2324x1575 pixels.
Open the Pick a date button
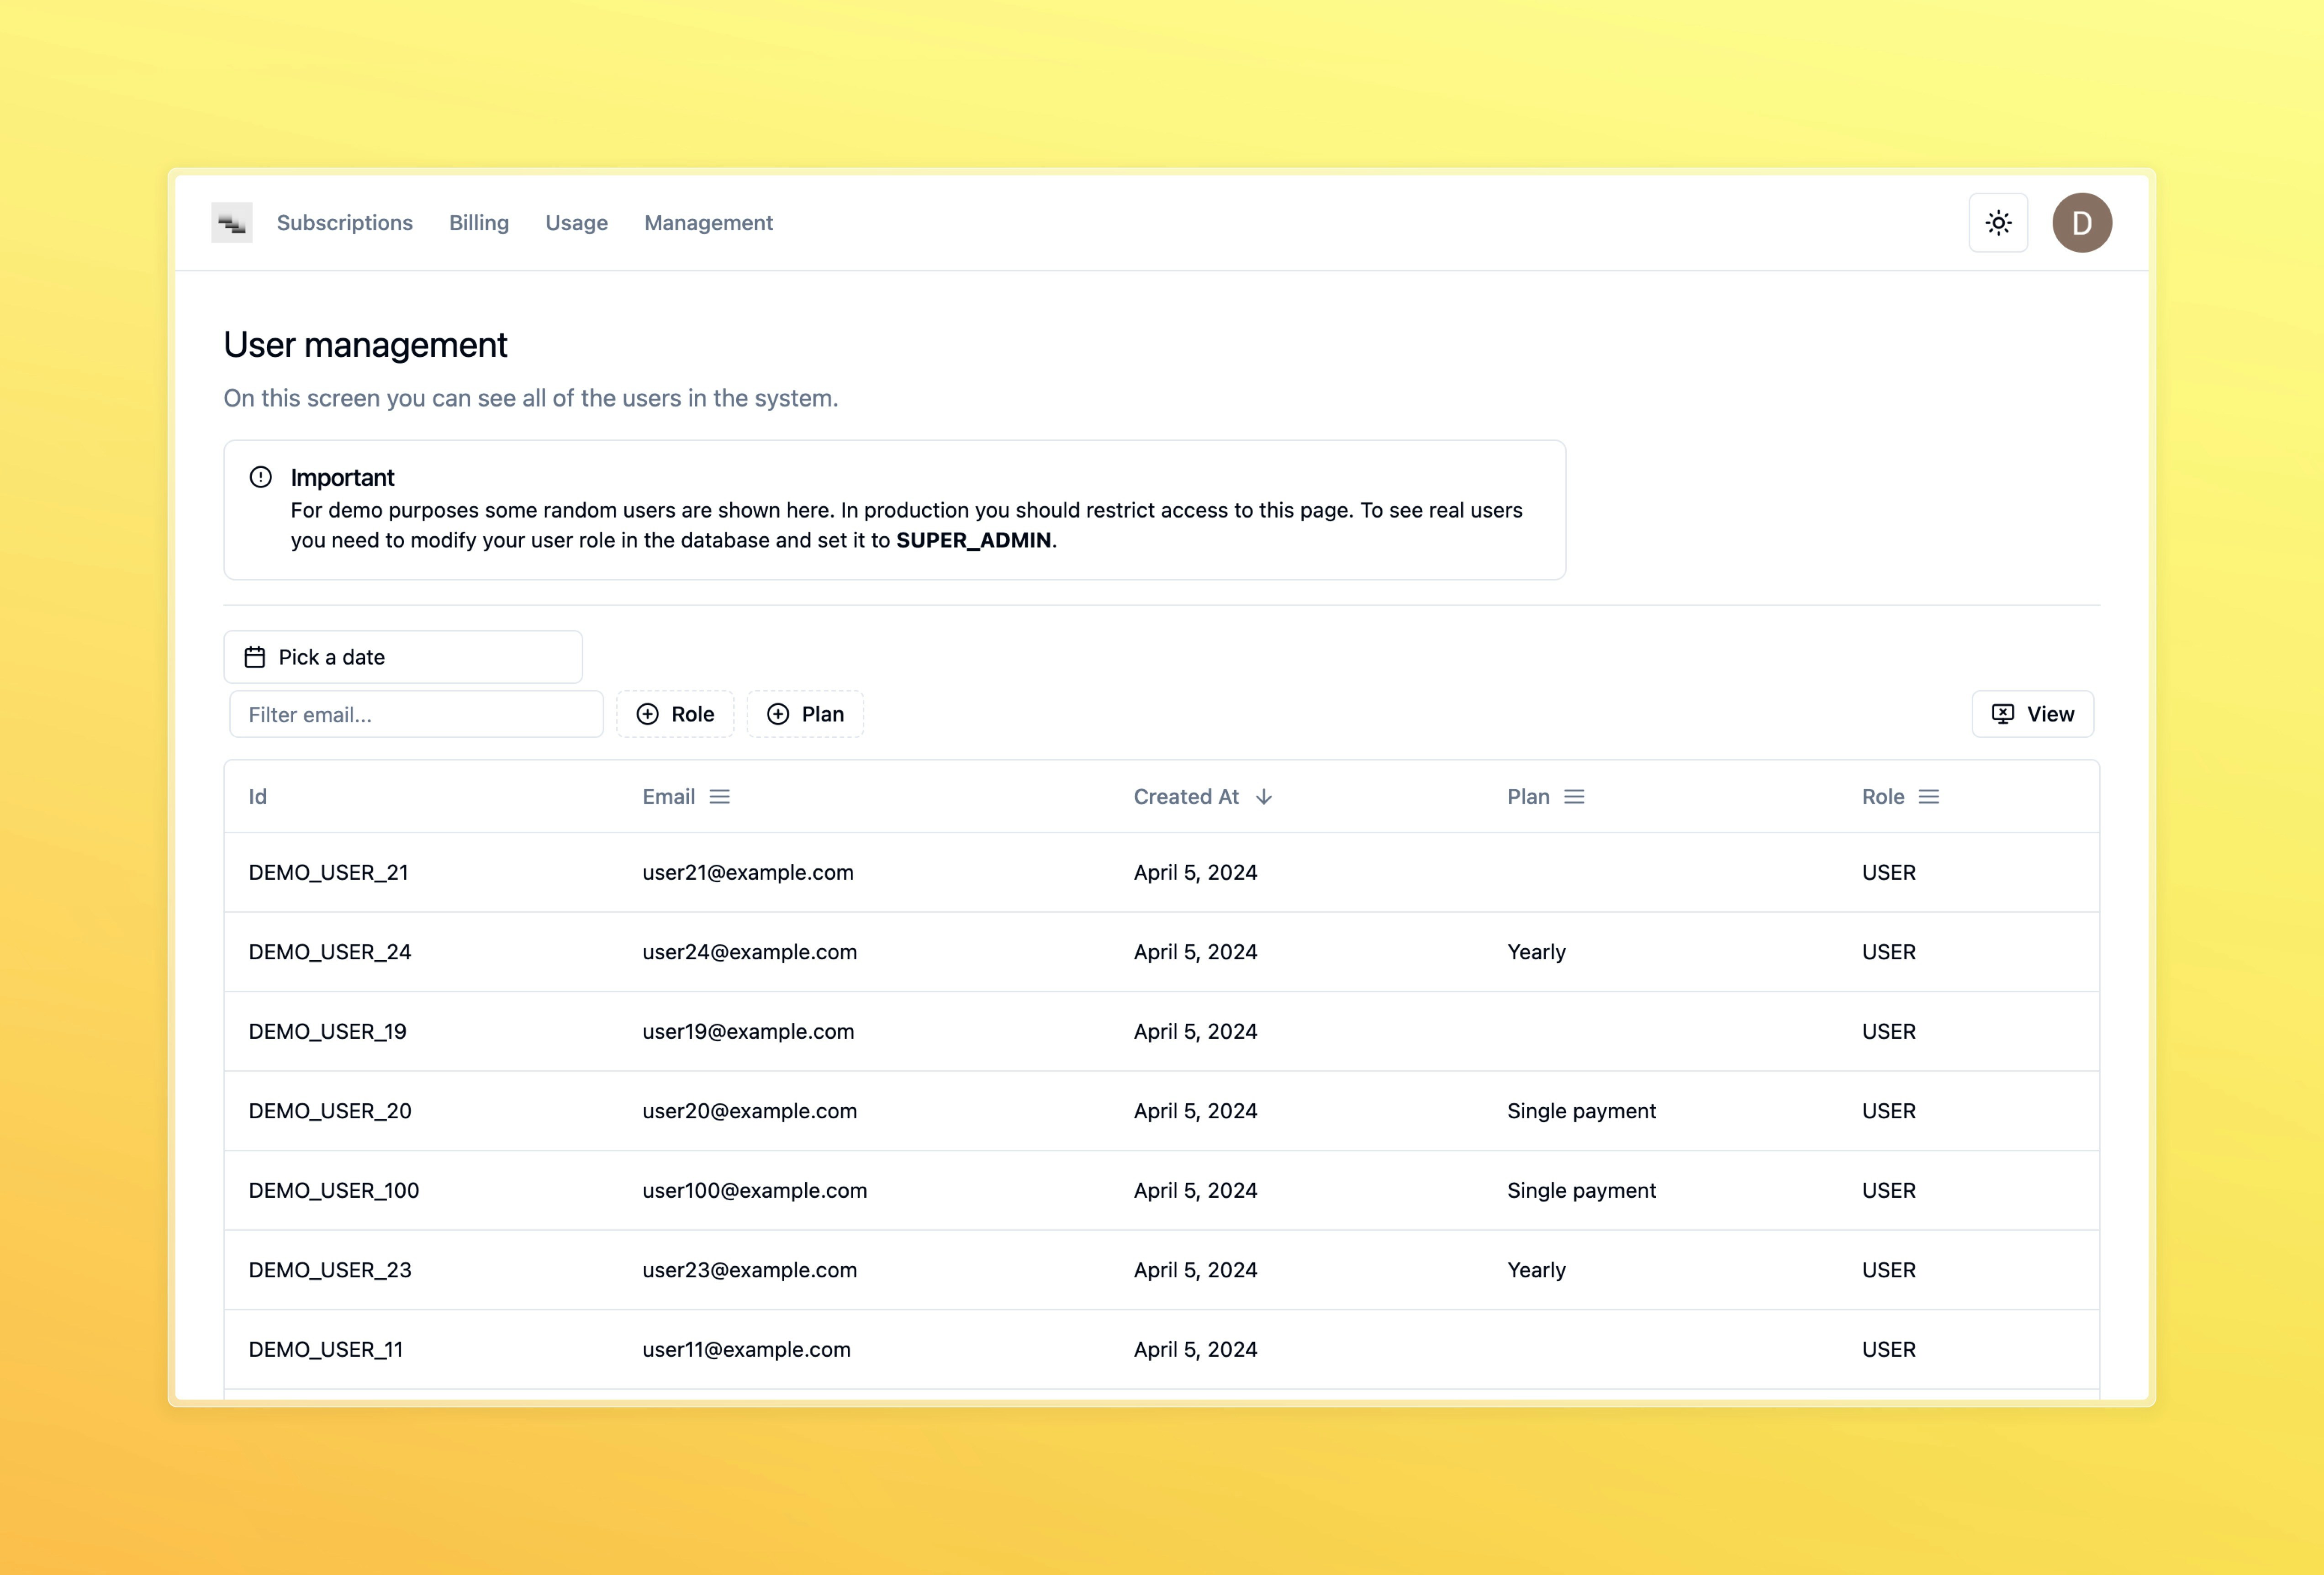click(402, 657)
